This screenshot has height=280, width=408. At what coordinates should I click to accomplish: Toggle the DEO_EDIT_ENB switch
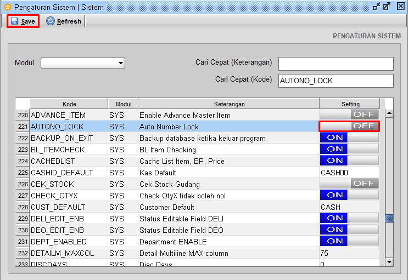click(x=349, y=230)
